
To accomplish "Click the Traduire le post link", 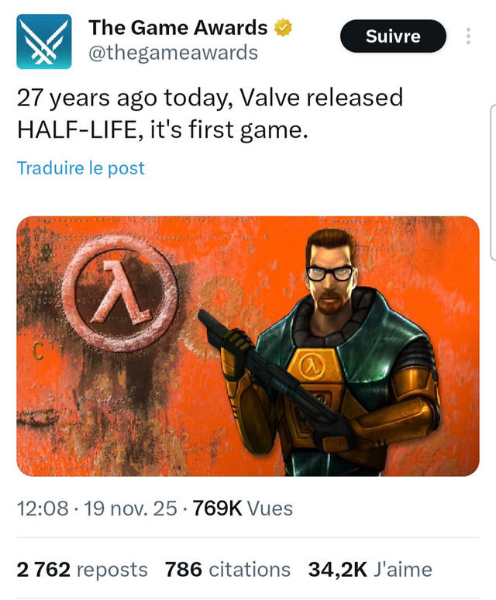I will (81, 167).
